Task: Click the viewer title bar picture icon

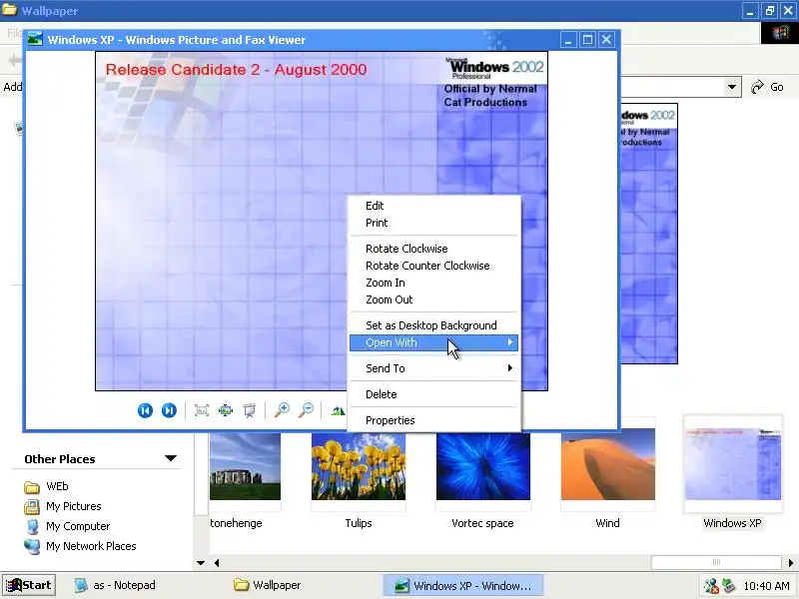Action: click(x=35, y=39)
